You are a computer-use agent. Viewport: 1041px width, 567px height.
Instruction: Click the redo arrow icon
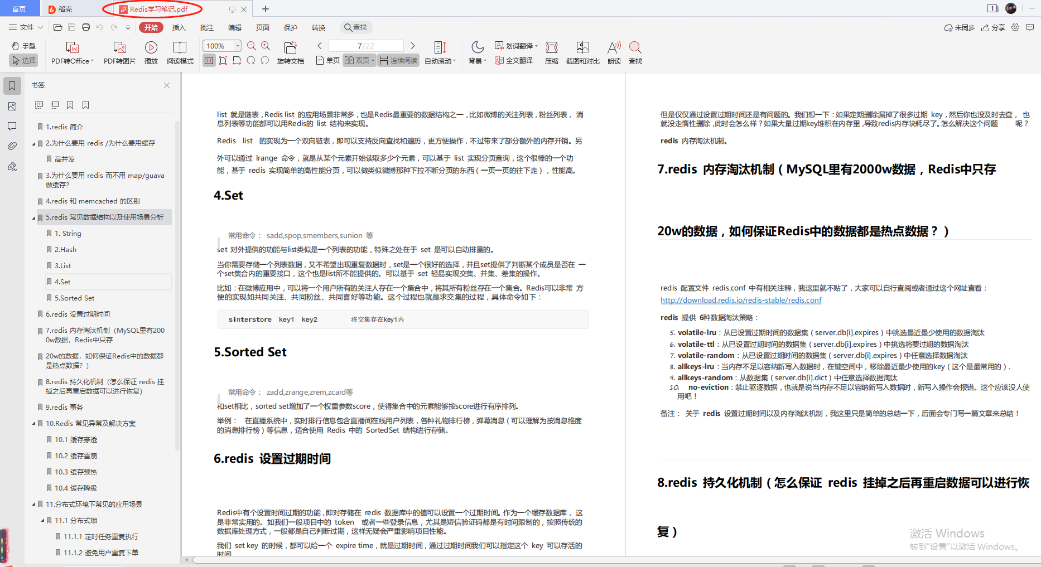click(x=114, y=27)
